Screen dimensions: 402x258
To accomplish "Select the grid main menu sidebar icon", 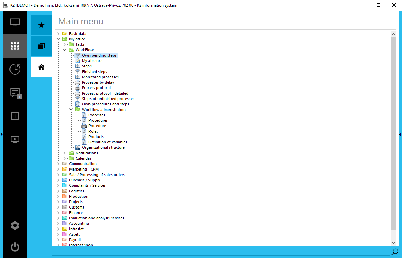I will pos(15,46).
